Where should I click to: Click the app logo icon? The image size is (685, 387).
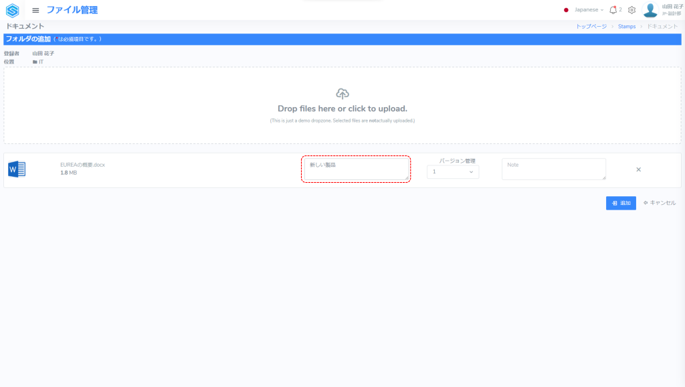tap(12, 10)
